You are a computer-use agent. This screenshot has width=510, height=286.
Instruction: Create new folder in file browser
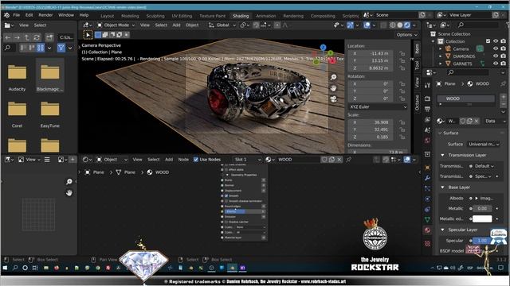49,37
